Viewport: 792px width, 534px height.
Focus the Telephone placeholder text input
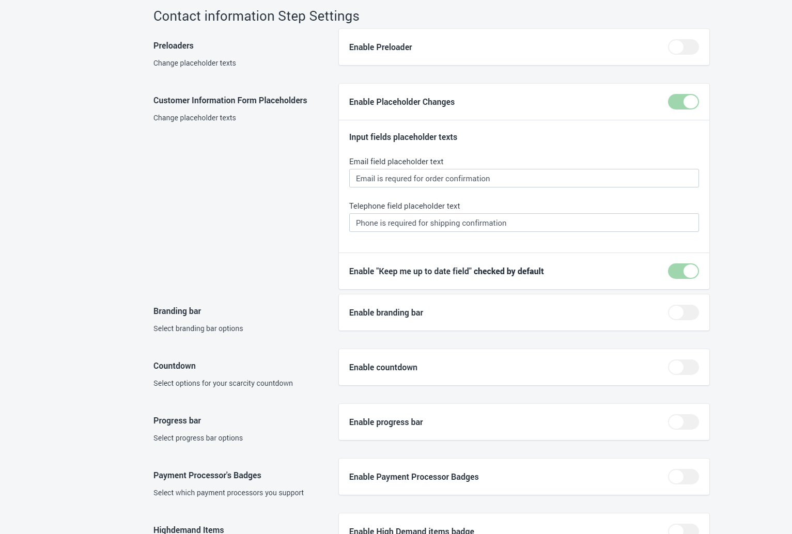(x=523, y=223)
